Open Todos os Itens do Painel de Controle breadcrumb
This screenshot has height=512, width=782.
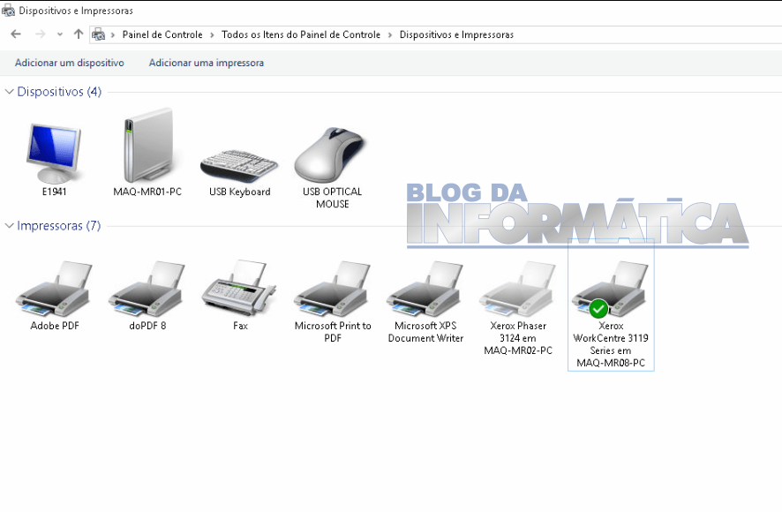301,34
